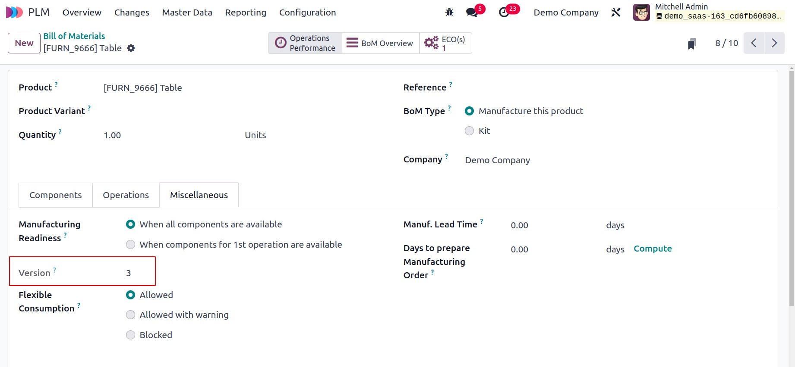Viewport: 795px width, 367px height.
Task: Click Mitchell Admin avatar picture
Action: click(x=641, y=12)
